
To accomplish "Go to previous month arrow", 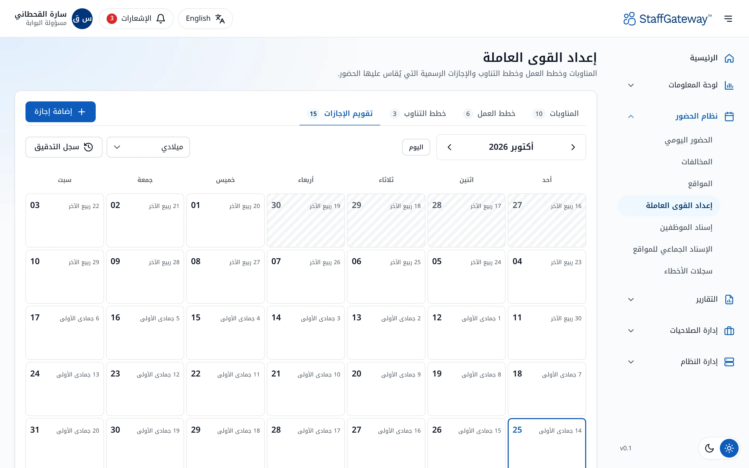I will (573, 147).
